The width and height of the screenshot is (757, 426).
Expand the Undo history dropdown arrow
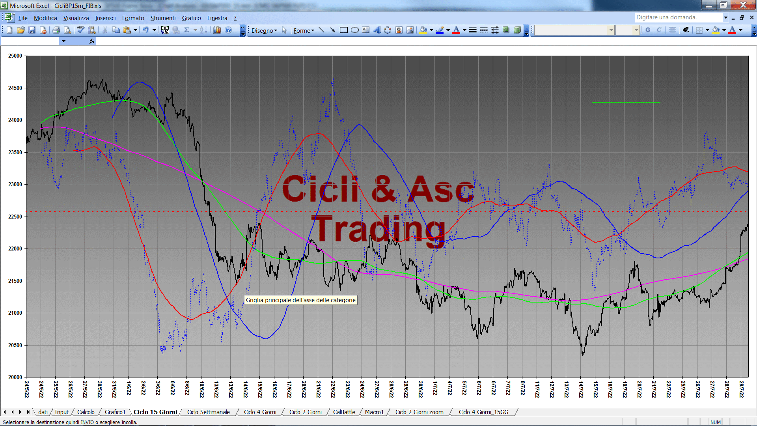tap(154, 30)
